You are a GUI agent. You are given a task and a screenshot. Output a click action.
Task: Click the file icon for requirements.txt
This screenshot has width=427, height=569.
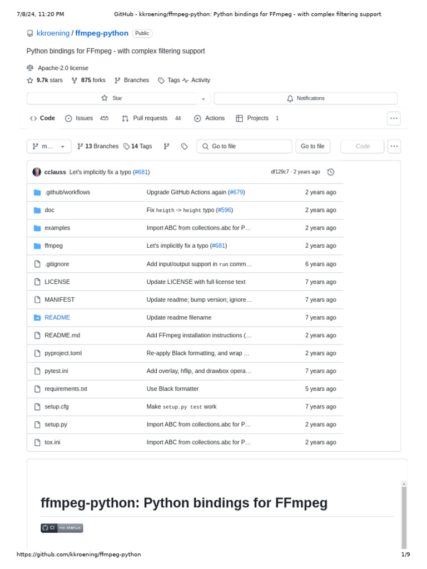[37, 388]
